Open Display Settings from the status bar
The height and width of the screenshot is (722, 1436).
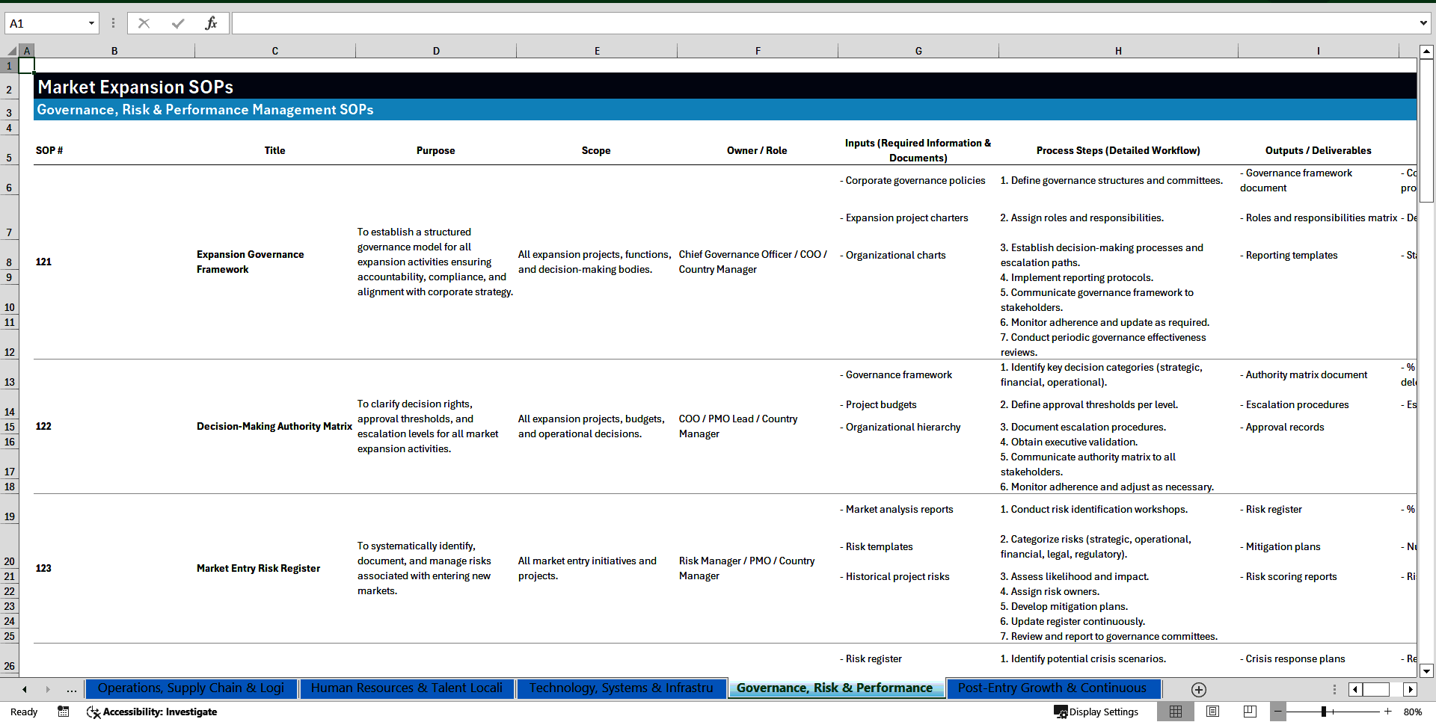tap(1096, 712)
